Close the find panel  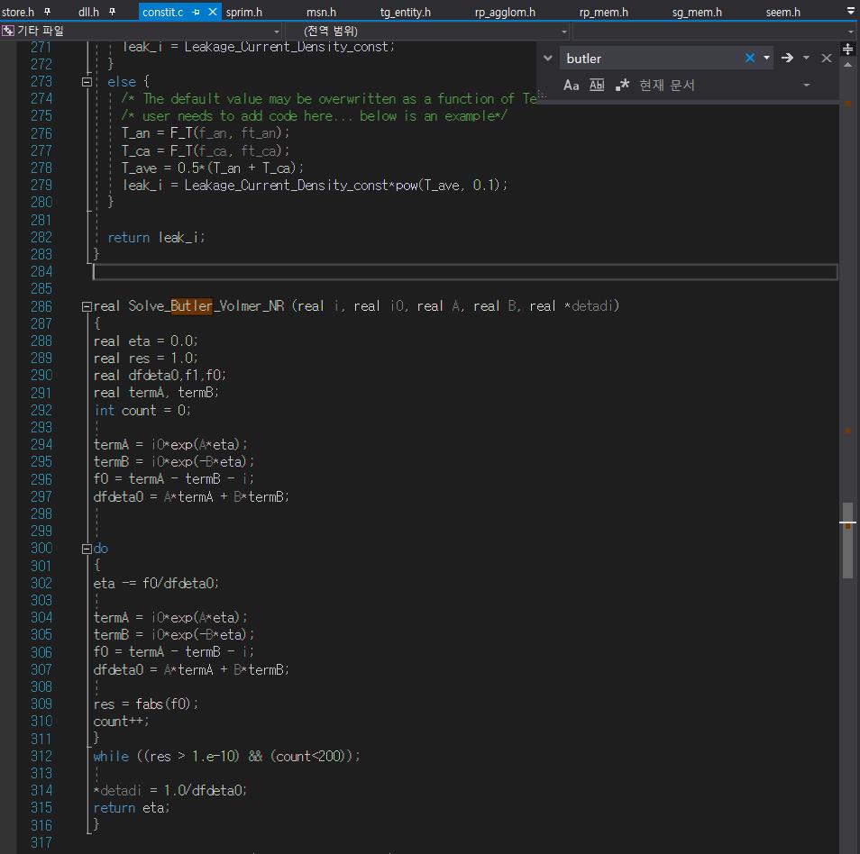coord(826,58)
